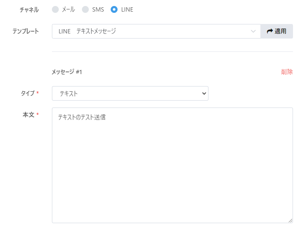The width and height of the screenshot is (299, 236).
Task: Click the LINE text label beside its radio
Action: (x=127, y=9)
